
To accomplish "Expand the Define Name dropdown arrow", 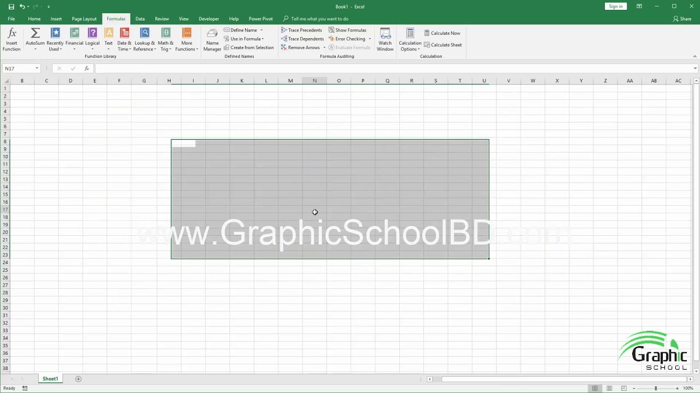I will (261, 30).
